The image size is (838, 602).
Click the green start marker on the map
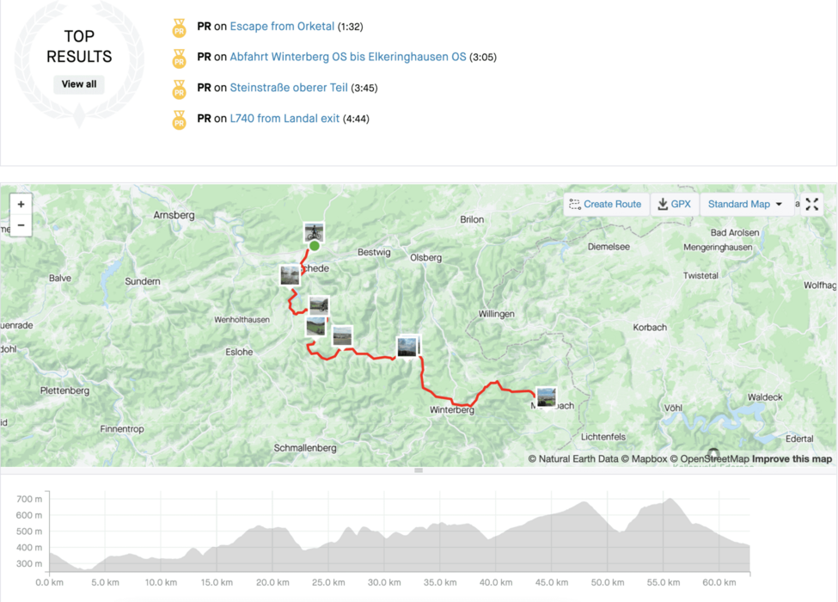tap(315, 246)
